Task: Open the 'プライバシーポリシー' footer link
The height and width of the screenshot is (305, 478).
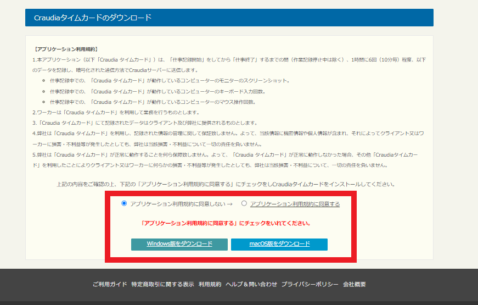Action: point(310,284)
